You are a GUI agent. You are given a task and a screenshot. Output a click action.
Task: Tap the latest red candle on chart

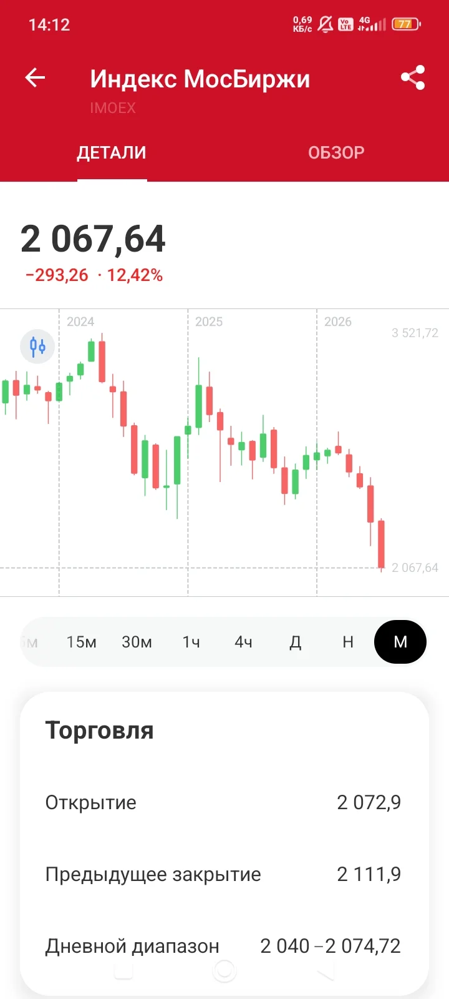click(381, 544)
